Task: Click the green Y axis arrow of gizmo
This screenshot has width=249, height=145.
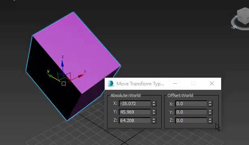Action: pos(50,76)
